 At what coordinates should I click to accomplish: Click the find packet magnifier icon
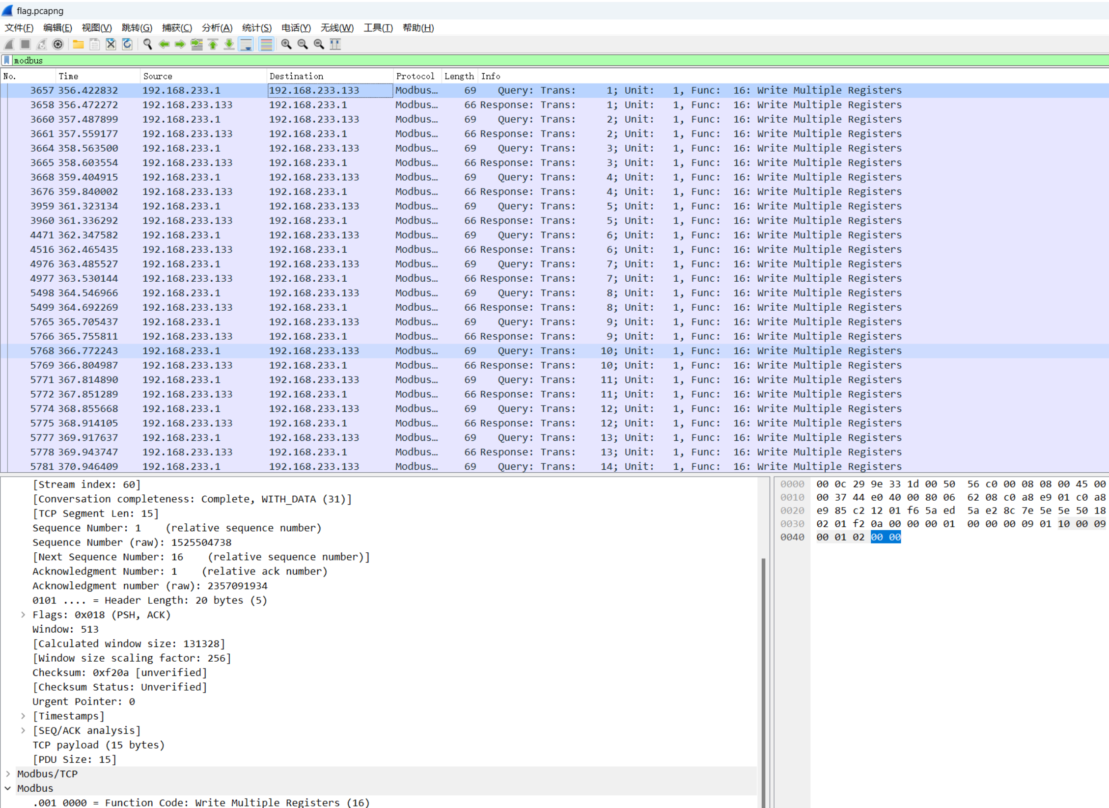[x=147, y=44]
